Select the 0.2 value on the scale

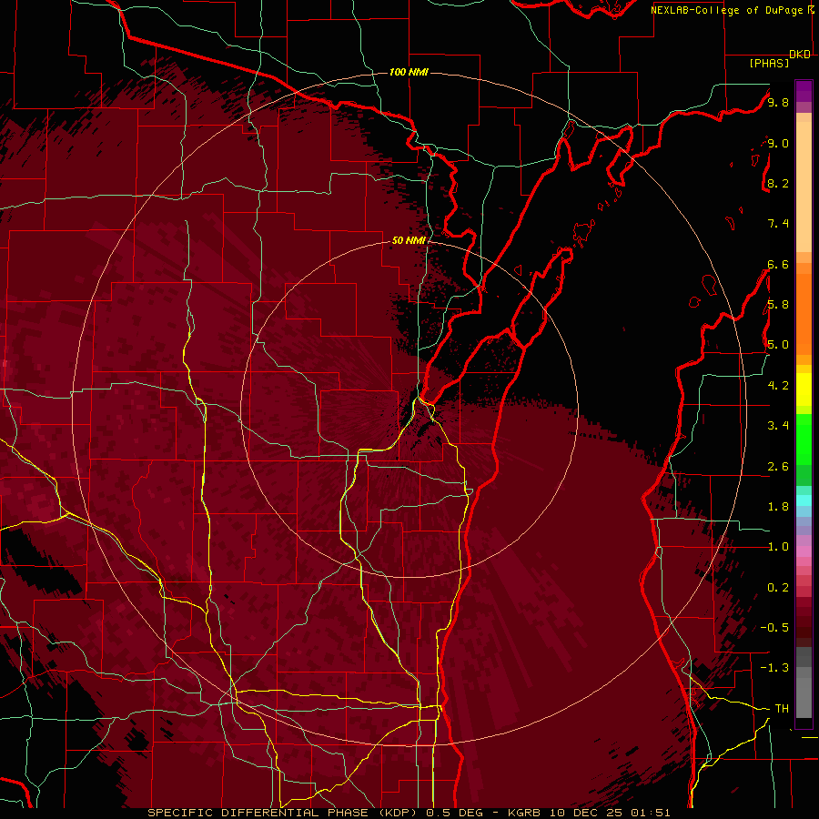(778, 588)
